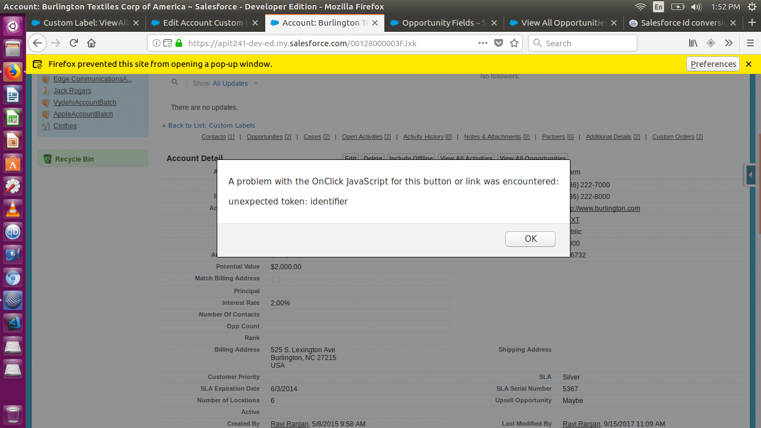Open burlington.com website link
Viewport: 761px width, 428px height.
[x=604, y=208]
